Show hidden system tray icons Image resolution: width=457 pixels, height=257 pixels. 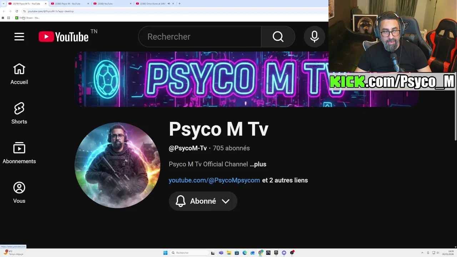coord(422,253)
